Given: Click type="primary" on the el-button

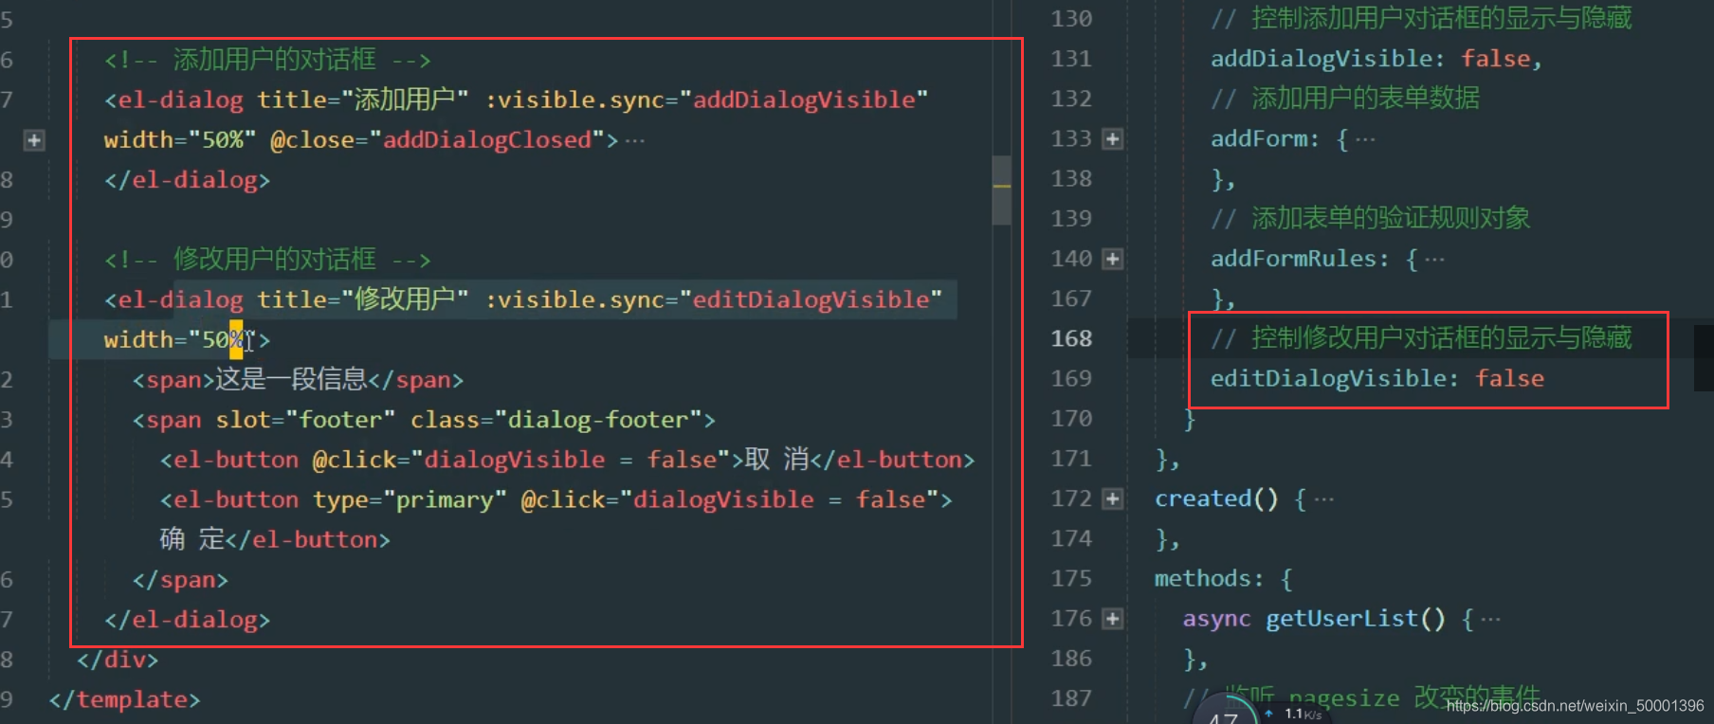Looking at the screenshot, I should (410, 500).
